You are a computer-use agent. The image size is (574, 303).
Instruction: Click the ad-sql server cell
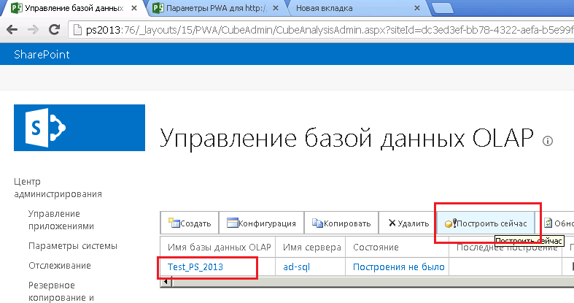[x=297, y=266]
